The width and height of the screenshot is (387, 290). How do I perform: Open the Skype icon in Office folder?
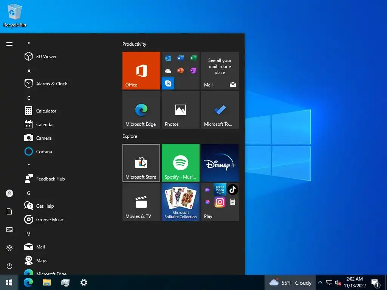click(168, 83)
